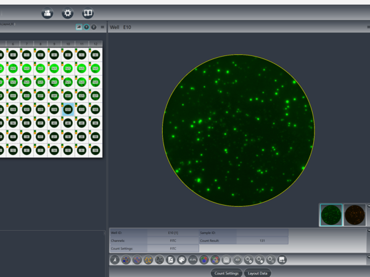
Task: Click the RGB color wheel toolbar icon
Action: 203,260
